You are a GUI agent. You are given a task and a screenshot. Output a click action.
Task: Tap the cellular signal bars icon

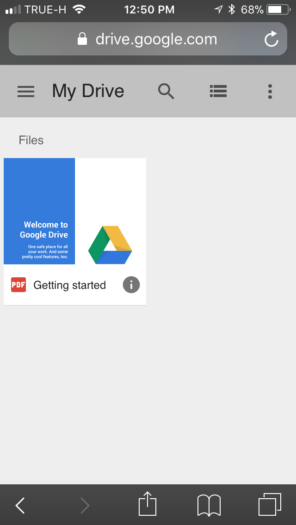tap(13, 10)
